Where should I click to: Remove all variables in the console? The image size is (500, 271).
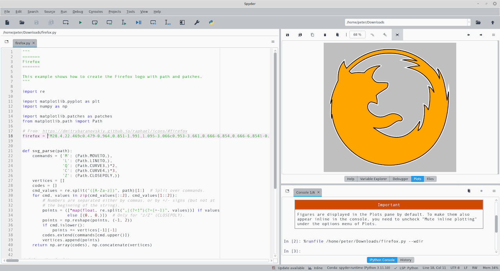point(469,190)
